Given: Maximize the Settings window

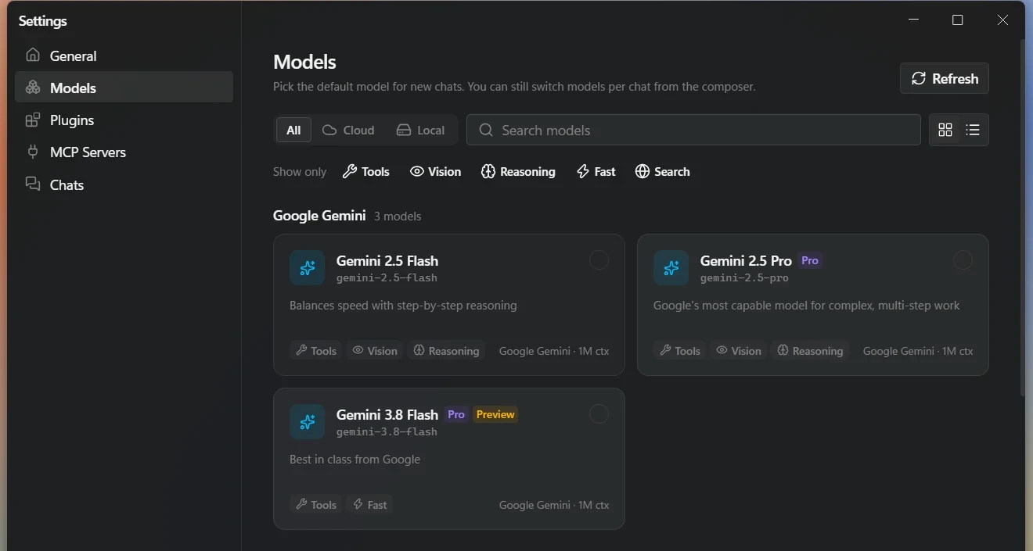Looking at the screenshot, I should (957, 20).
